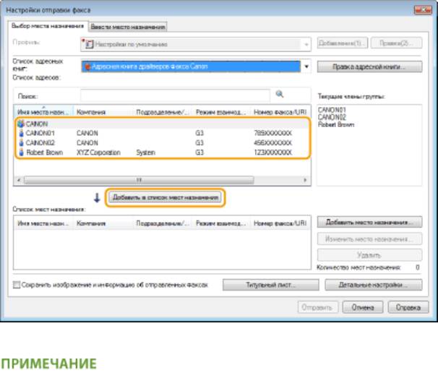The height and width of the screenshot is (373, 438).
Task: Select the CANON01 contact icon
Action: click(x=21, y=133)
